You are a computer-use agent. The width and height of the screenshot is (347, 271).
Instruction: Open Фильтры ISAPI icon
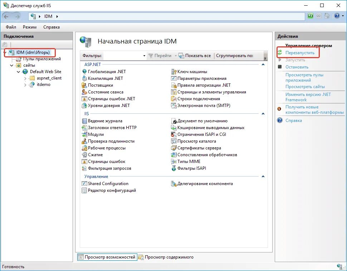[x=174, y=168]
